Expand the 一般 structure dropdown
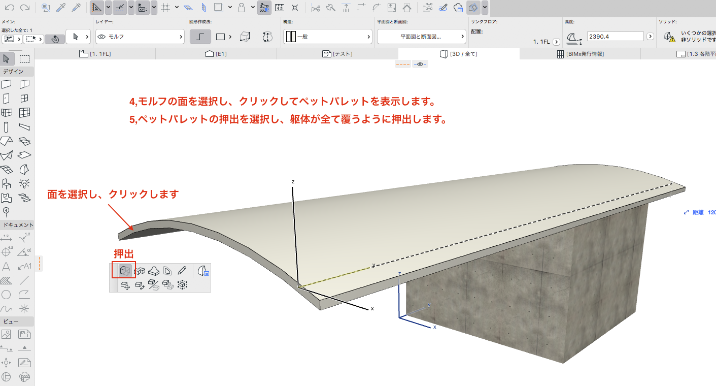This screenshot has width=716, height=386. 327,37
